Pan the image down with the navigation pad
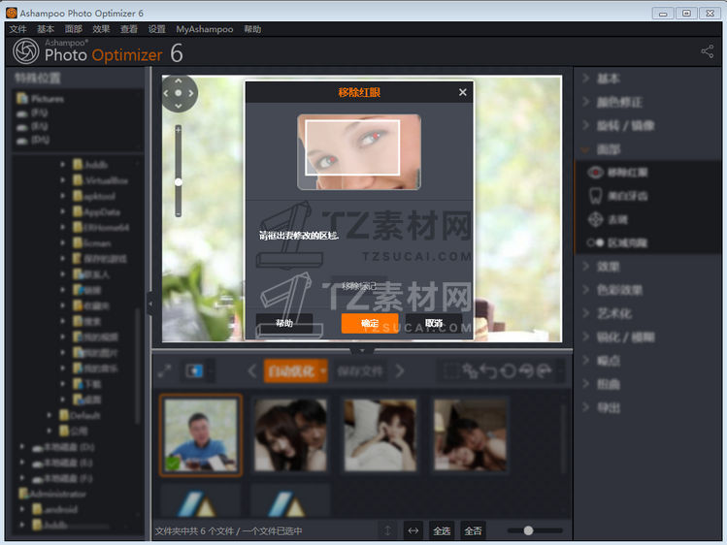This screenshot has width=727, height=545. [179, 106]
